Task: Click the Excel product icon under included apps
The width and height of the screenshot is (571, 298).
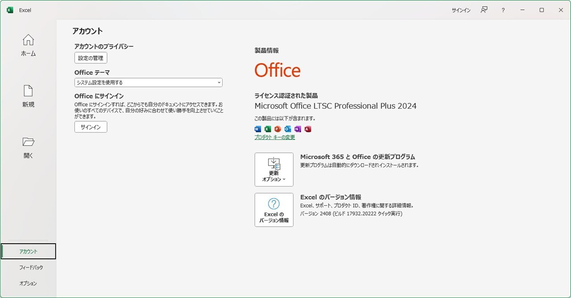Action: pyautogui.click(x=268, y=129)
